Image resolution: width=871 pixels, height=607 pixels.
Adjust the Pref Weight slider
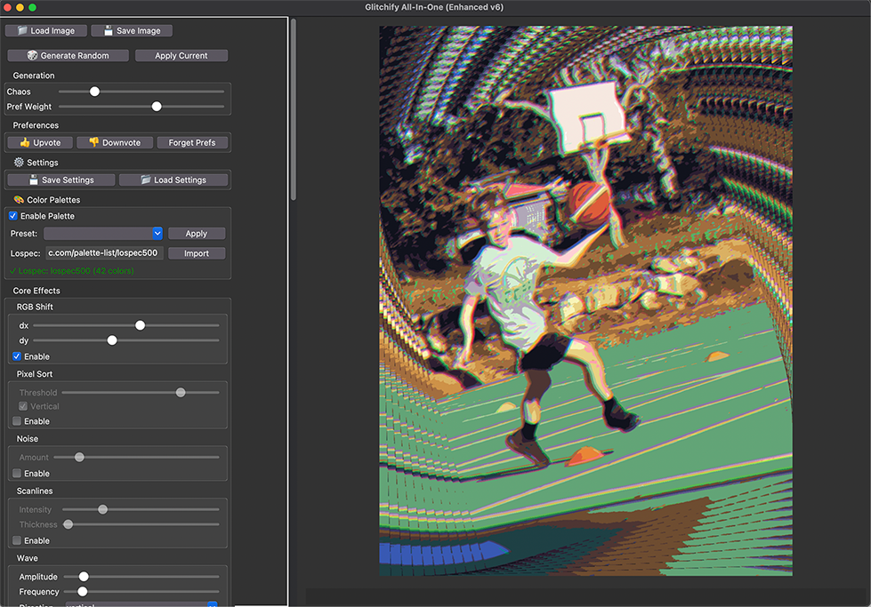click(x=157, y=107)
